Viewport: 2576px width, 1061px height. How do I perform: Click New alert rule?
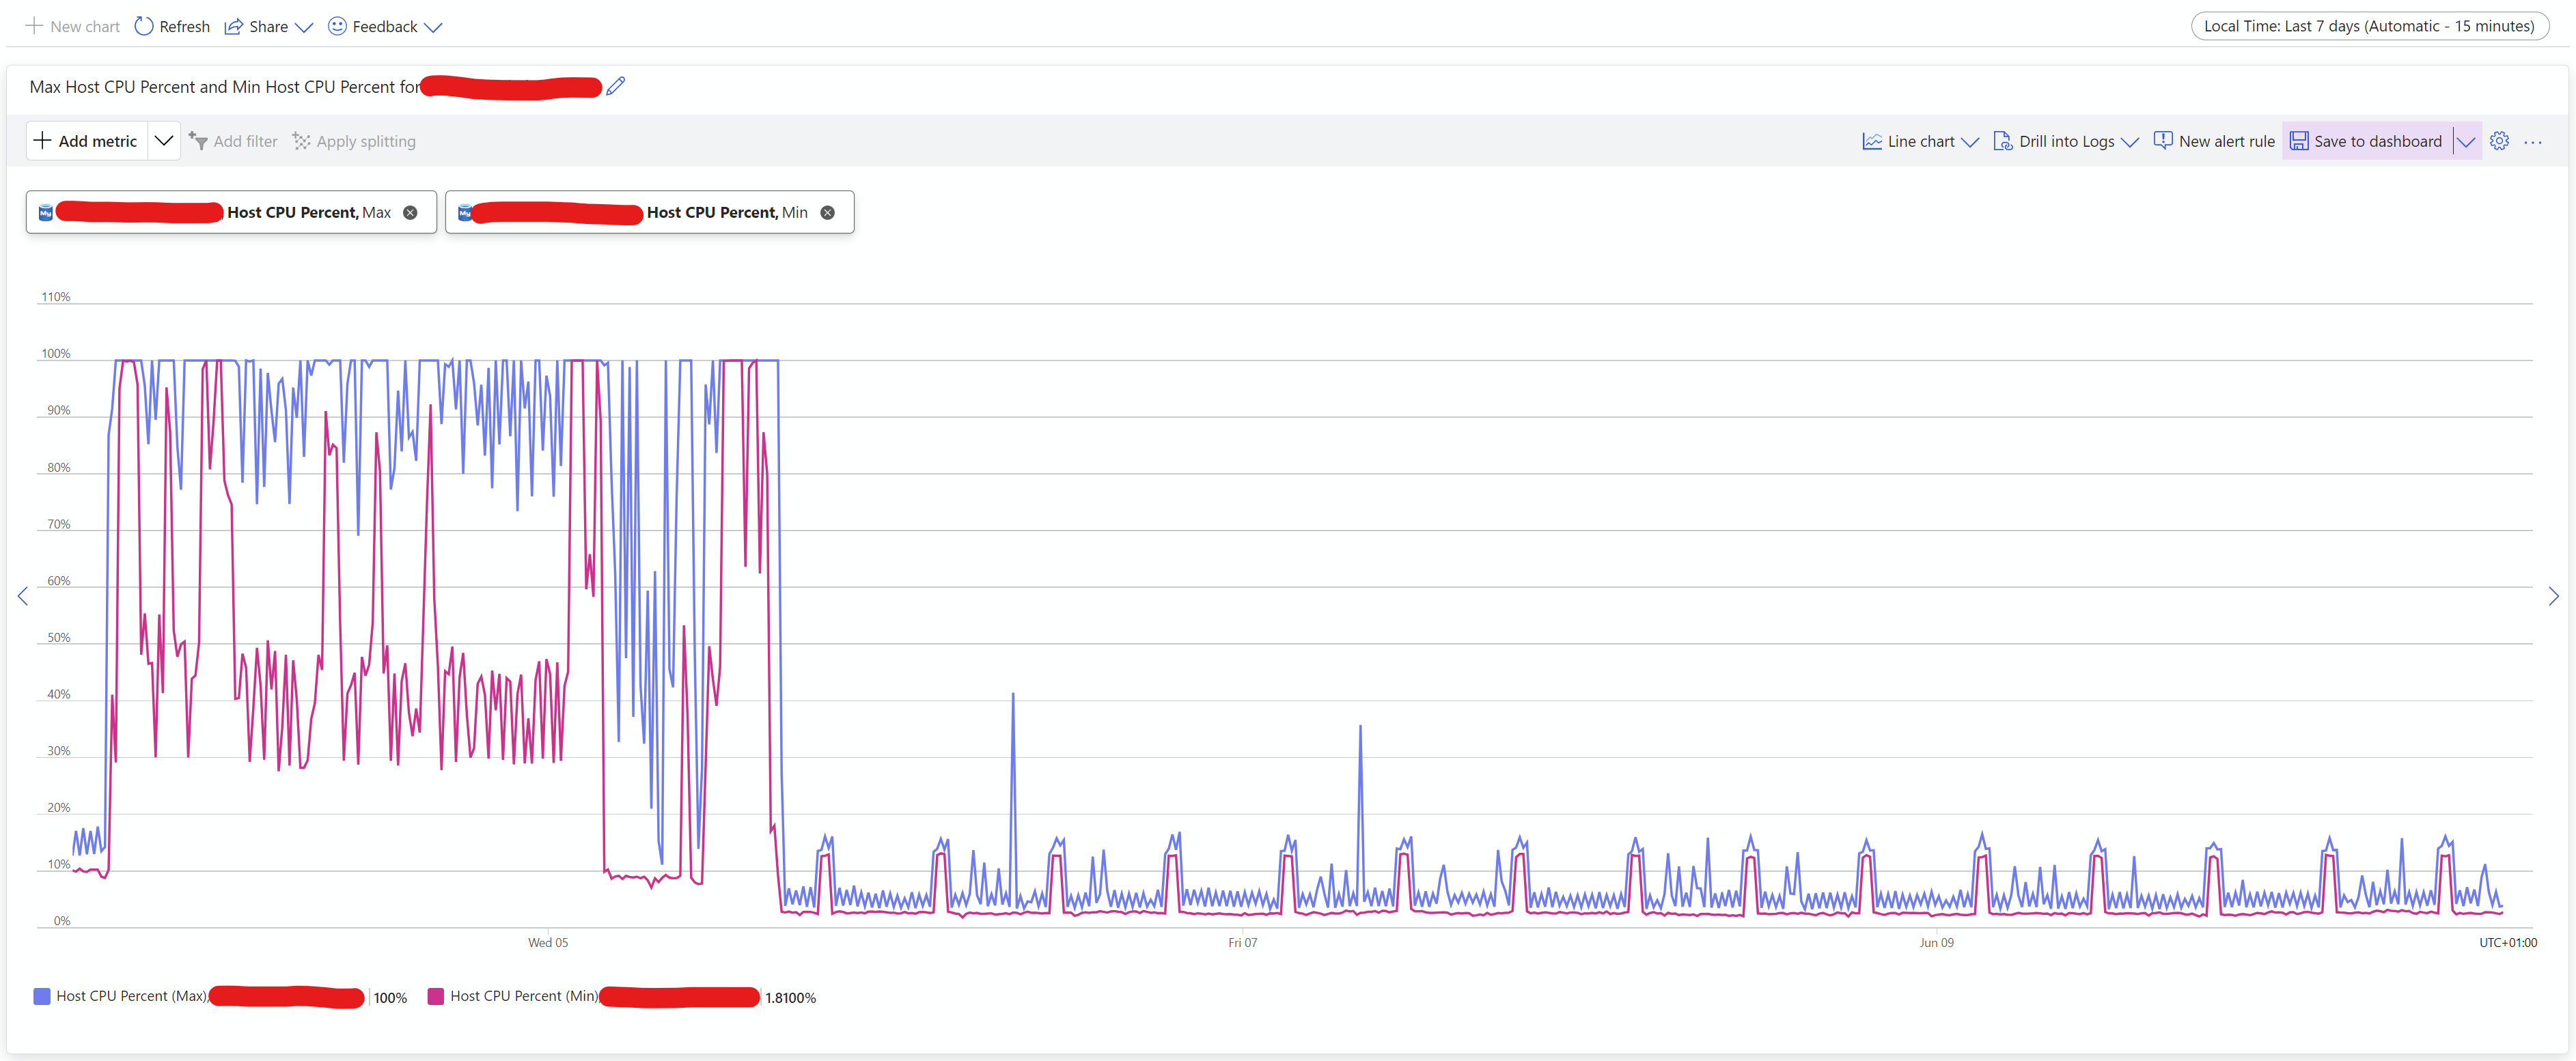pyautogui.click(x=2213, y=141)
